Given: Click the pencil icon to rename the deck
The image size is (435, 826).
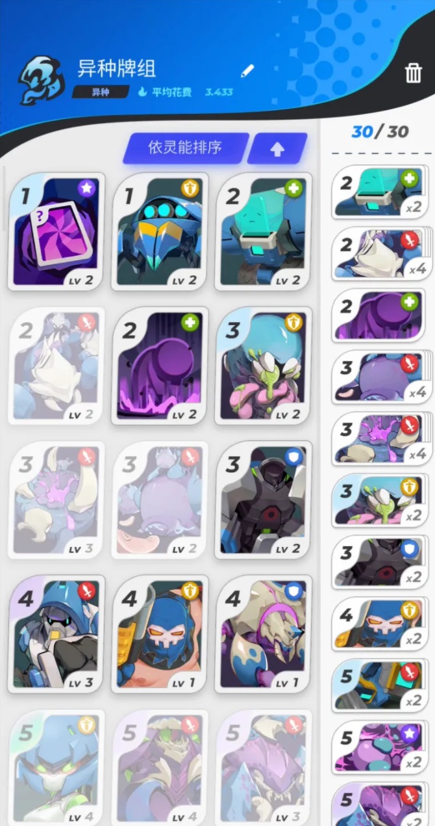Looking at the screenshot, I should (247, 70).
